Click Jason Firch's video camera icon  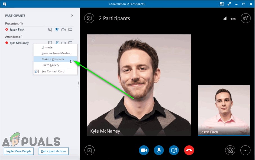(63, 30)
